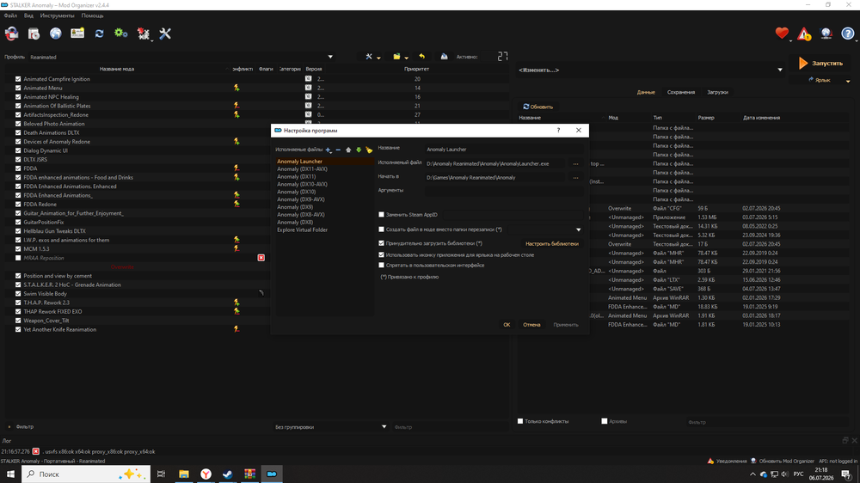
Task: Click the 'Отмена' button
Action: click(531, 325)
